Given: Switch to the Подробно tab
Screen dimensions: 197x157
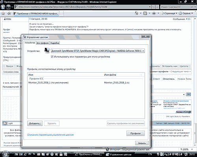Looking at the screenshot, I should click(55, 43).
